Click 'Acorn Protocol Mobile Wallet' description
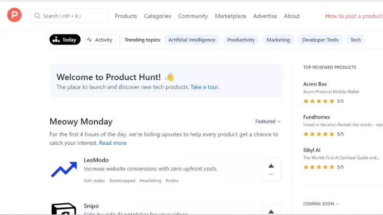The width and height of the screenshot is (383, 215). pyautogui.click(x=331, y=92)
